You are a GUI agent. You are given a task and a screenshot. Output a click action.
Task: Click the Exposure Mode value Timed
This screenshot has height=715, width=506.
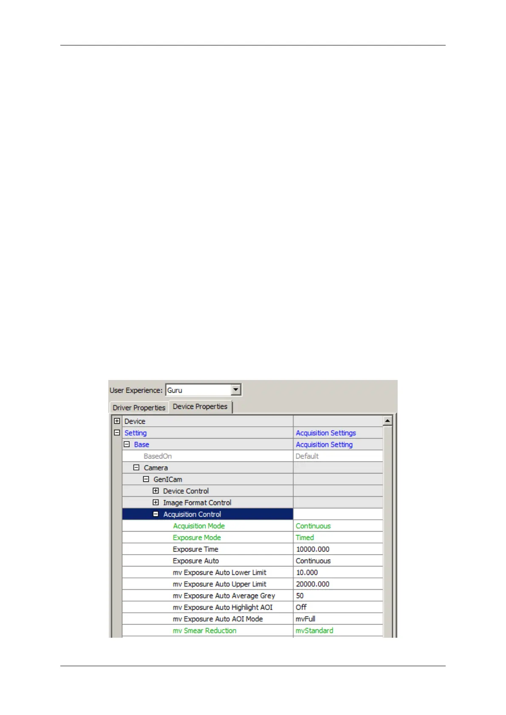click(305, 538)
